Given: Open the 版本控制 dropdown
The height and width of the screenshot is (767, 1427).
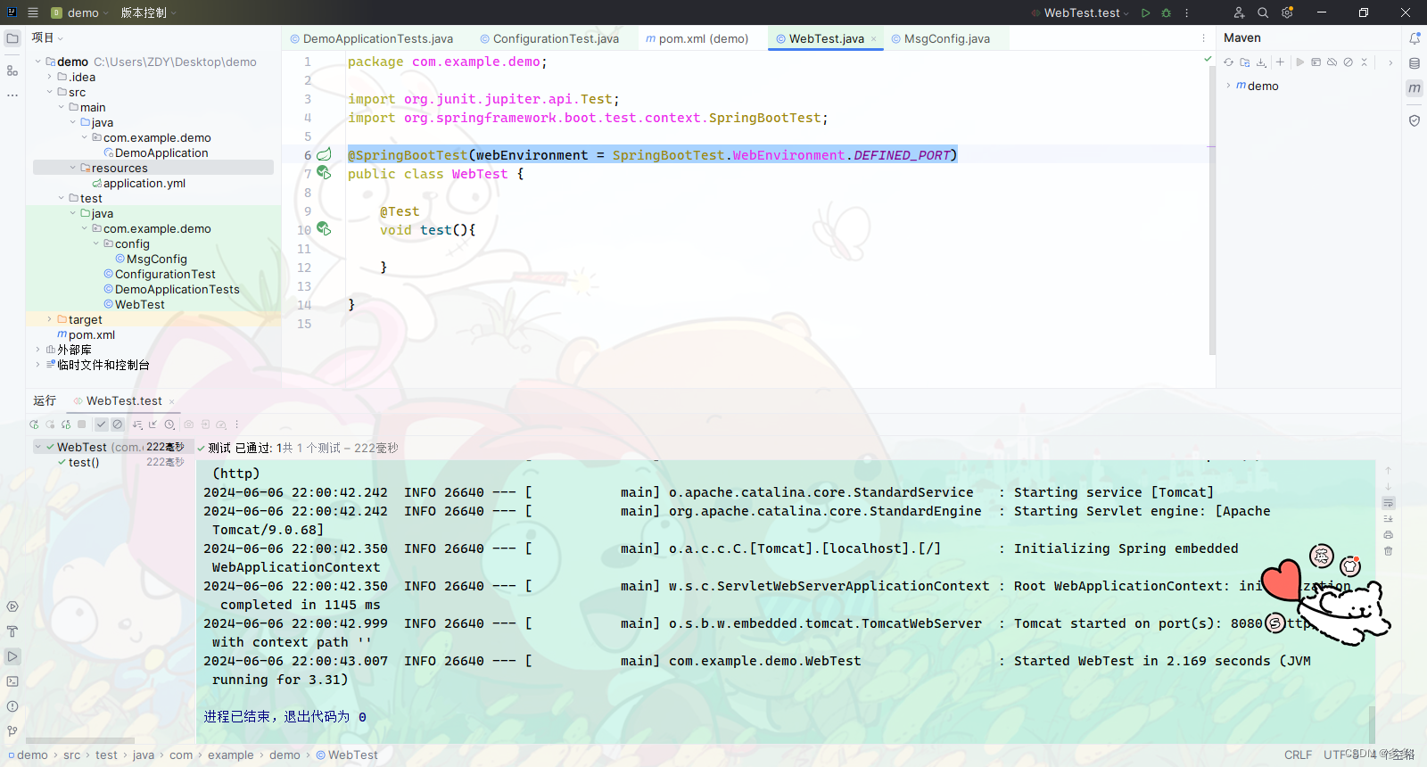Looking at the screenshot, I should point(149,12).
